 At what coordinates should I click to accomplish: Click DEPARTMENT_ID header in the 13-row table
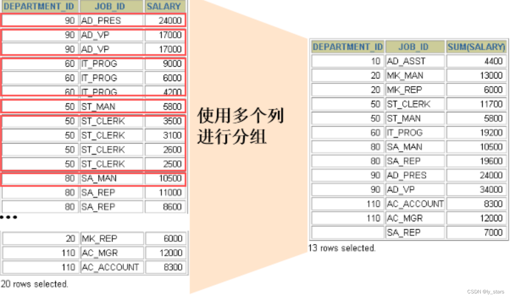(x=347, y=47)
